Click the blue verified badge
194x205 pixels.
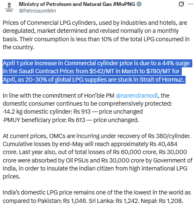(x=139, y=4)
